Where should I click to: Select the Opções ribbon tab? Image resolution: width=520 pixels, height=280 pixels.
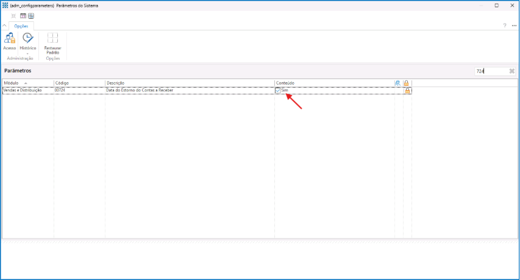click(21, 26)
